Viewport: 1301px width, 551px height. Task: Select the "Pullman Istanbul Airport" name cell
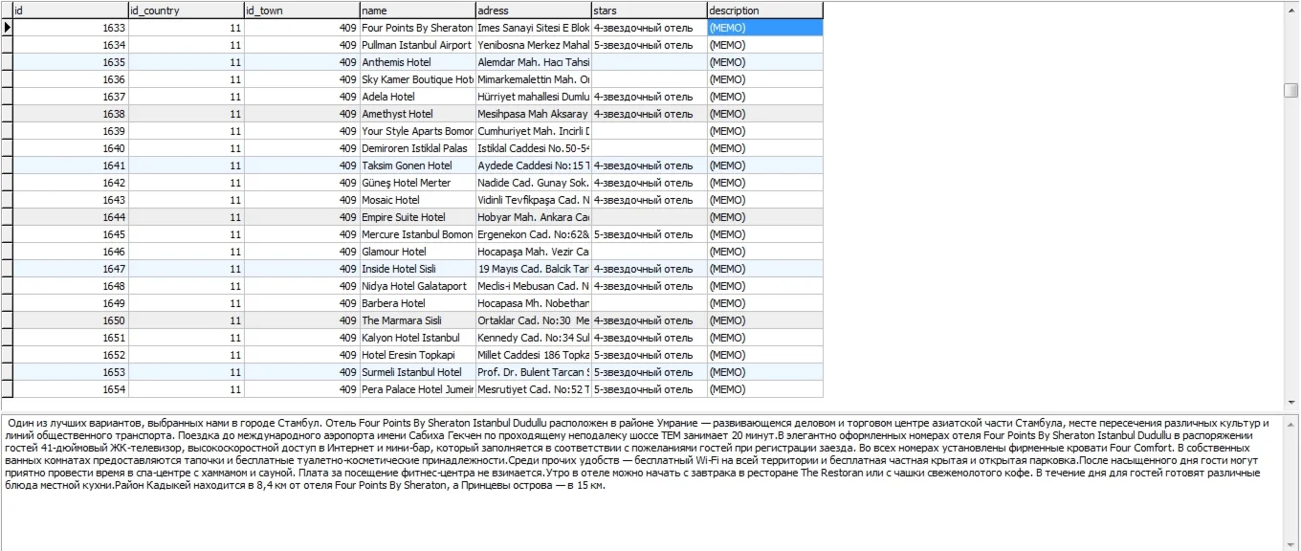point(417,45)
